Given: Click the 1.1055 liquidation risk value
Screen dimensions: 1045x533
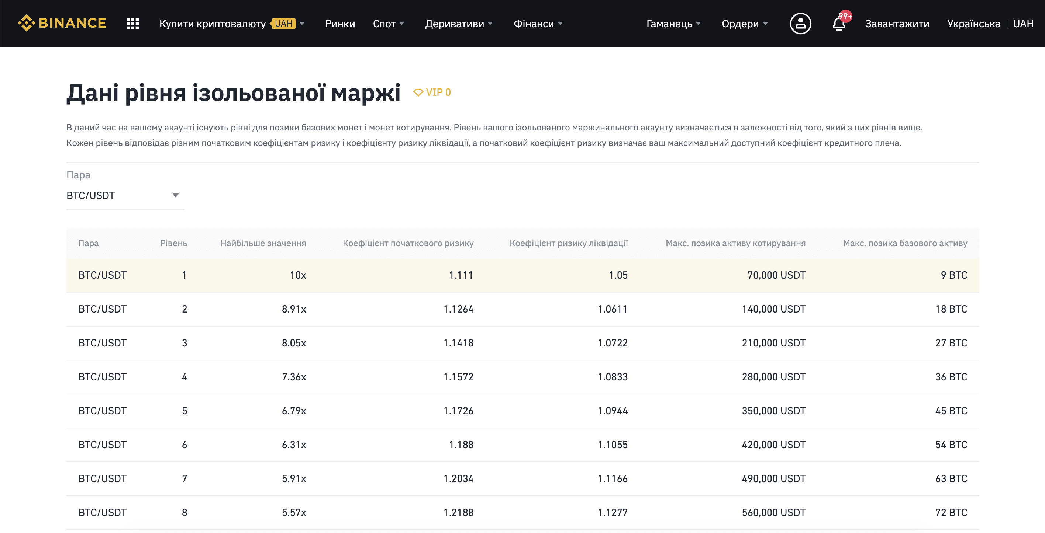Looking at the screenshot, I should (x=613, y=445).
